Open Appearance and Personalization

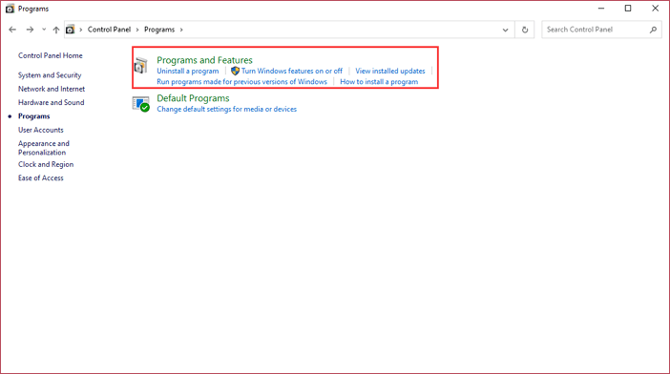tap(44, 148)
